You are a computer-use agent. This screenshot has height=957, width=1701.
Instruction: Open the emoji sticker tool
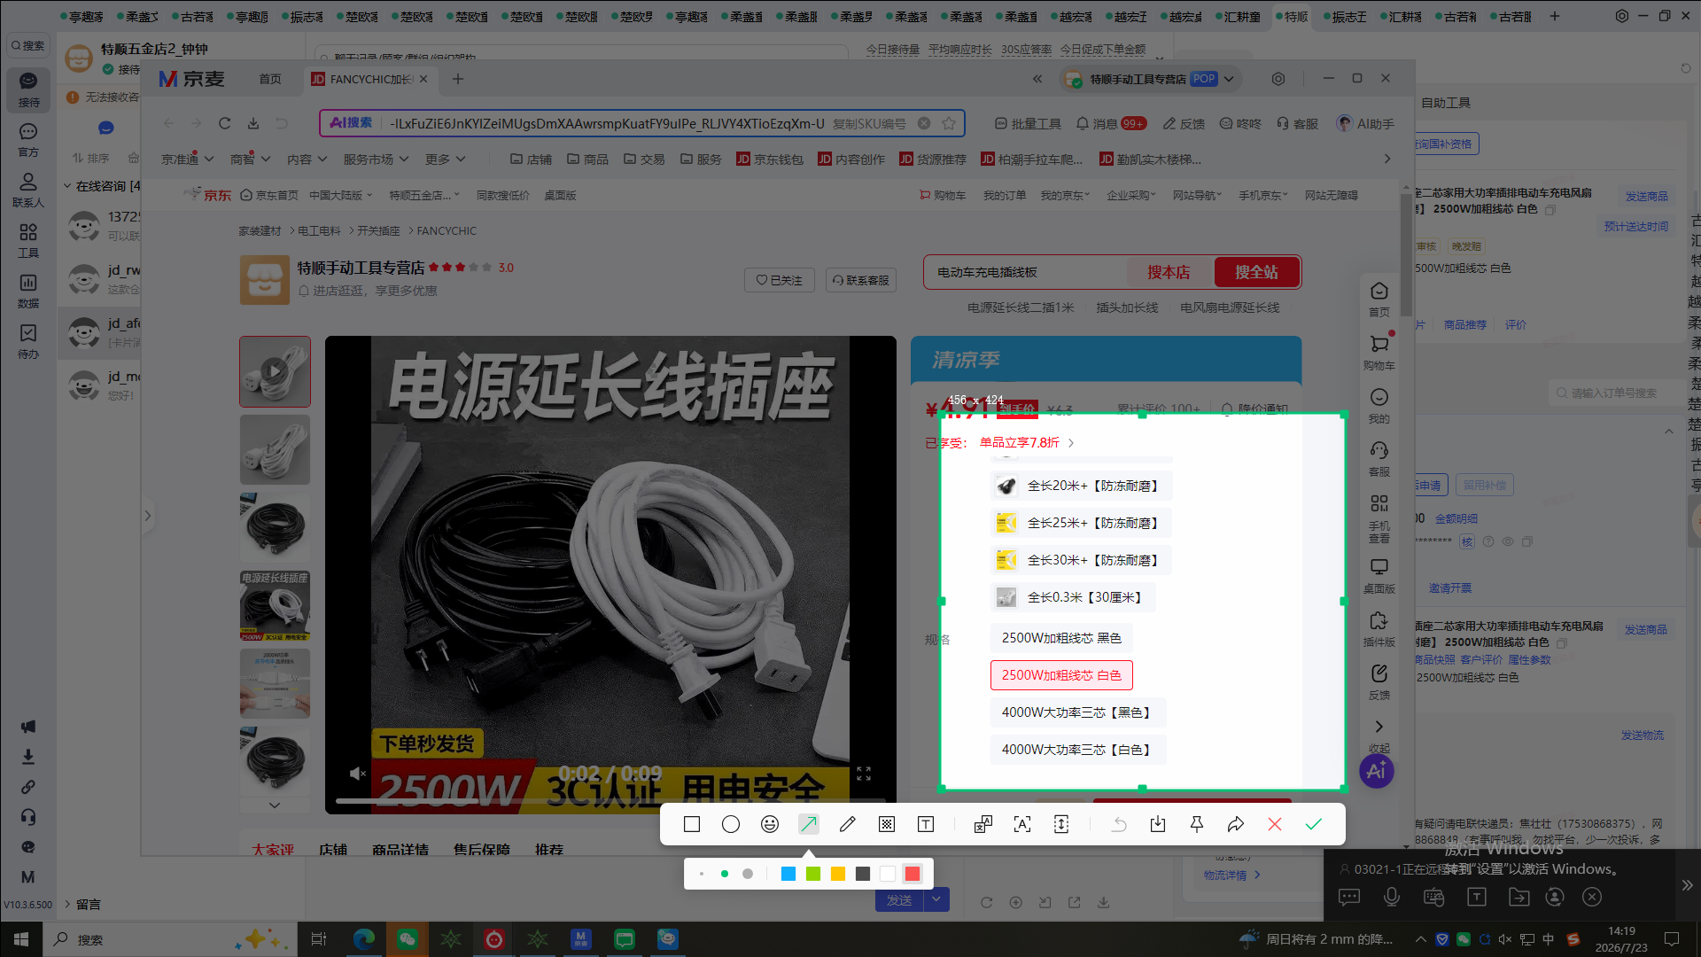[x=770, y=824]
